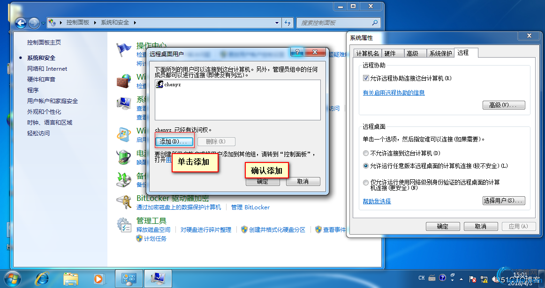Open the Windows Start orb
545x288 pixels.
(12, 279)
